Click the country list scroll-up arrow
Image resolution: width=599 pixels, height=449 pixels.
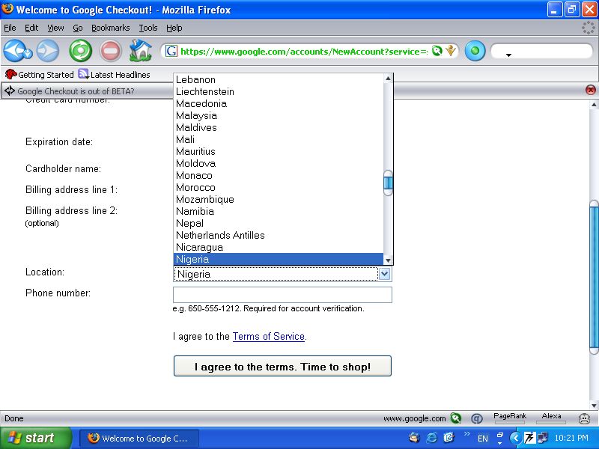(388, 79)
